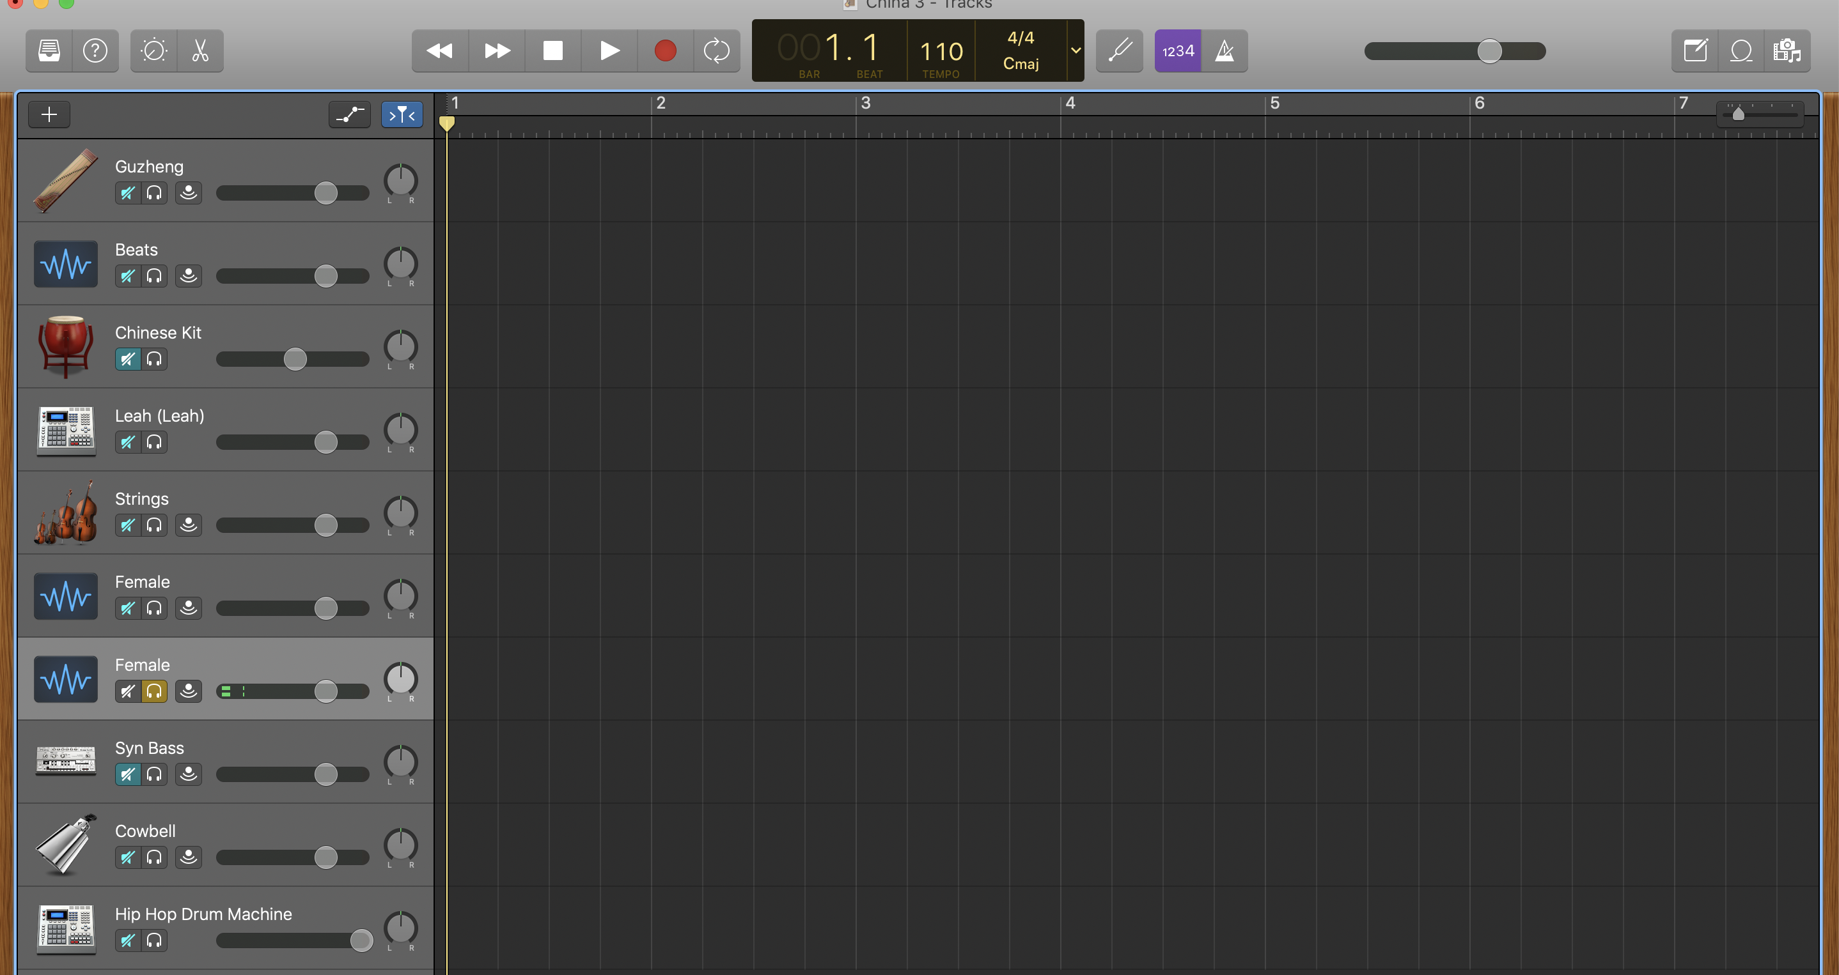Open the Library panel icon
The width and height of the screenshot is (1839, 975).
coord(49,50)
